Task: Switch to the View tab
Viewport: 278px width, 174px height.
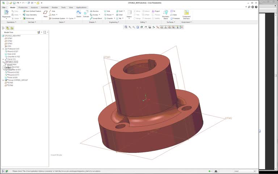Action: 71,8
